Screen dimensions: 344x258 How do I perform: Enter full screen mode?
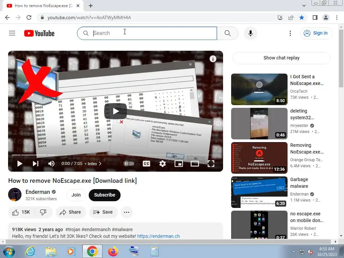211,164
